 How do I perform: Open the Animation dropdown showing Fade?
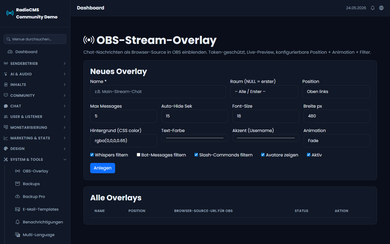click(x=337, y=141)
